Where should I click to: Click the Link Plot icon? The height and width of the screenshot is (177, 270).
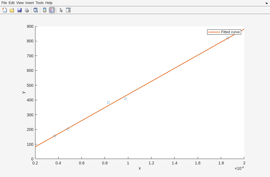(35, 10)
